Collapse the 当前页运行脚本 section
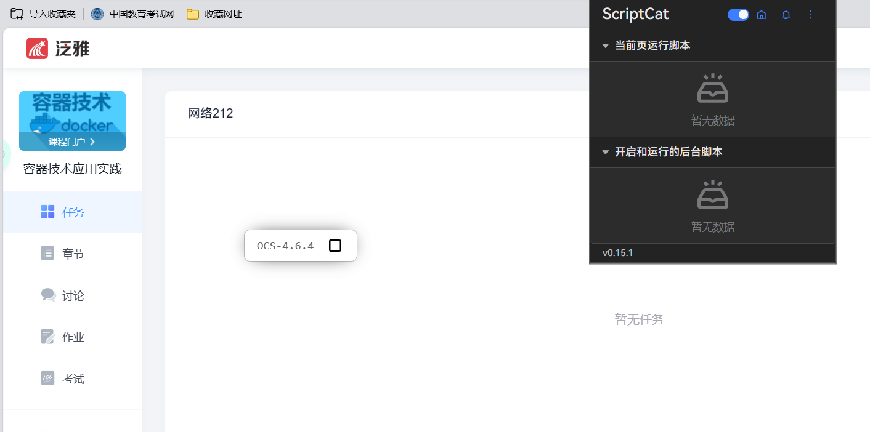 [605, 45]
